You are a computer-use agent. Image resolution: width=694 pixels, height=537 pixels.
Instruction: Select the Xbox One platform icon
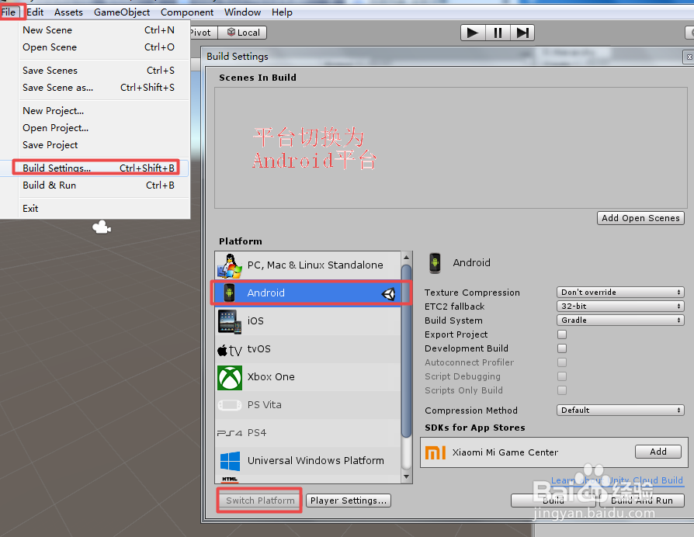click(x=230, y=376)
